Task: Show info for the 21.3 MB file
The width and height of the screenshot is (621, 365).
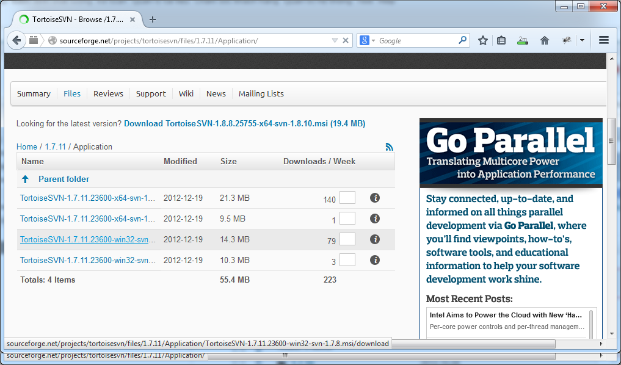Action: click(x=375, y=198)
